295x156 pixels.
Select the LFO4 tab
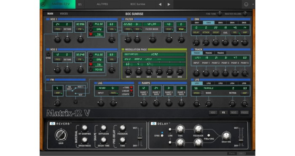click(232, 83)
